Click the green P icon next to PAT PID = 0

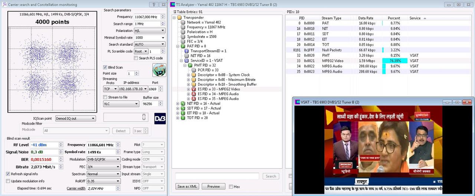point(183,46)
